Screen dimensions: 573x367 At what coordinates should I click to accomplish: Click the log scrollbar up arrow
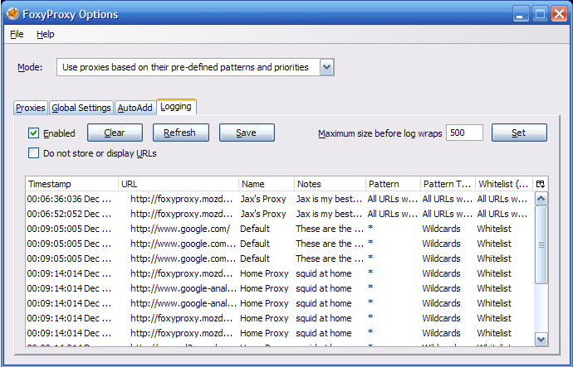[541, 199]
